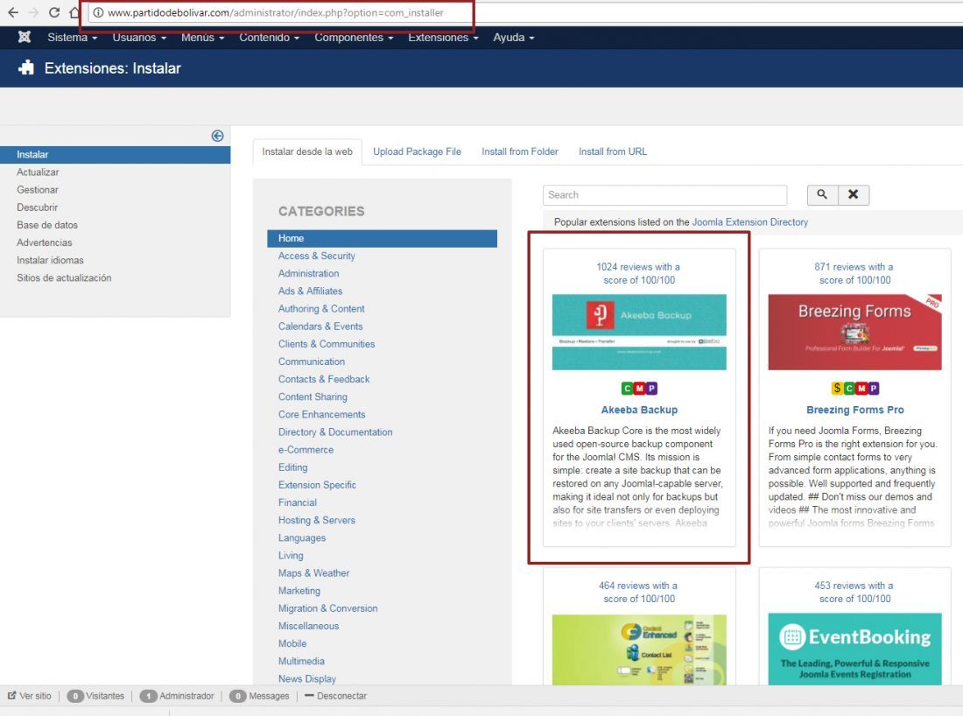Click the red M badge under Akeeba Backup

coord(639,388)
